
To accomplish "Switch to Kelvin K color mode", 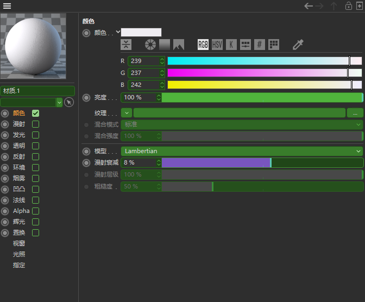I will [231, 45].
